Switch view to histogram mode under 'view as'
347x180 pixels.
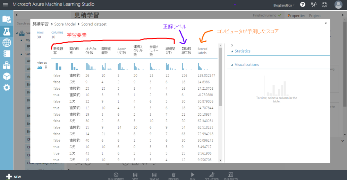[x=40, y=67]
